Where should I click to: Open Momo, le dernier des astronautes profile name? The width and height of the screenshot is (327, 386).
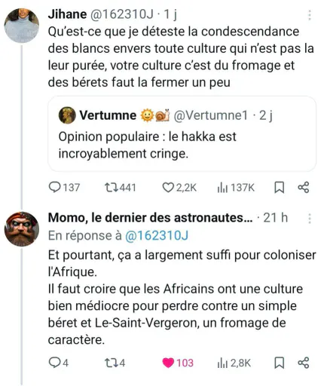(150, 218)
